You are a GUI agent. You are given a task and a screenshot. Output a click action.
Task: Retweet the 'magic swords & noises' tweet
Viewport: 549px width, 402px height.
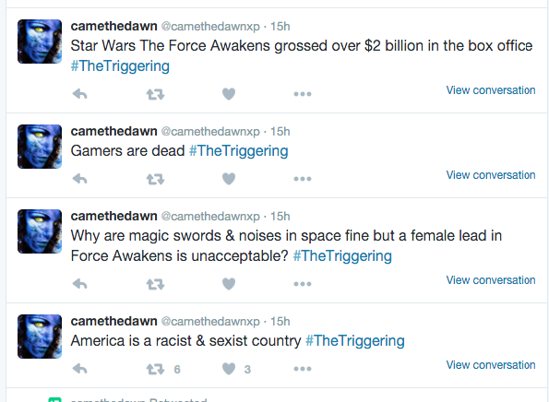point(155,284)
